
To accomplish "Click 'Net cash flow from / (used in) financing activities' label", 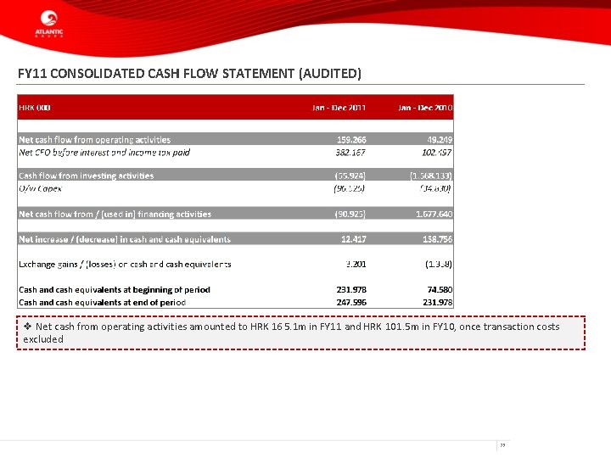I will [x=115, y=214].
